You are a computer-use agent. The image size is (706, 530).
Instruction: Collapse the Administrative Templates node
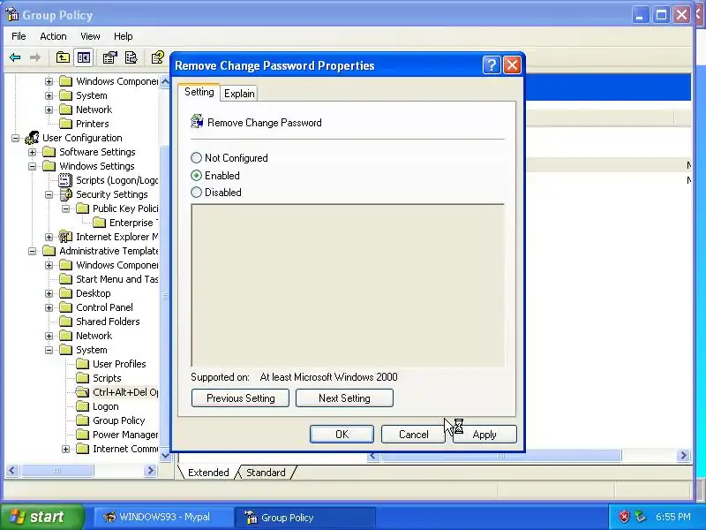(x=32, y=251)
